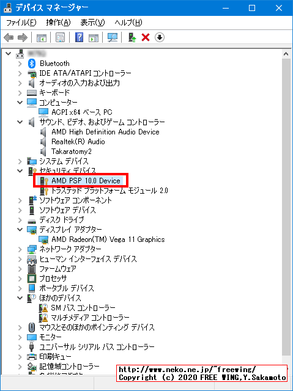Open the ヘルプ(H) menu
Screen dimensions: 293x391
[x=128, y=23]
